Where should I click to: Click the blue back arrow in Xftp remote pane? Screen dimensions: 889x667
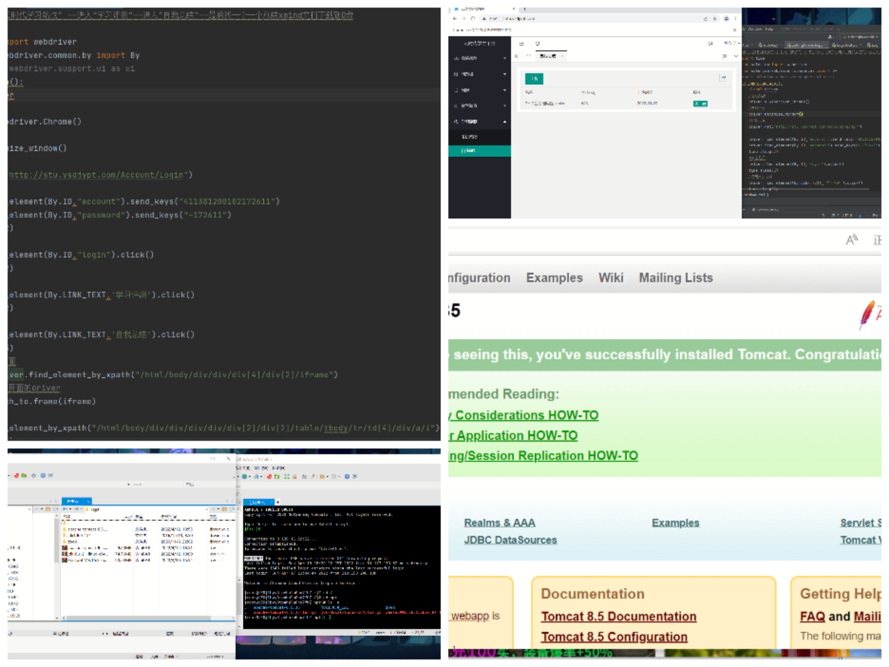65,509
